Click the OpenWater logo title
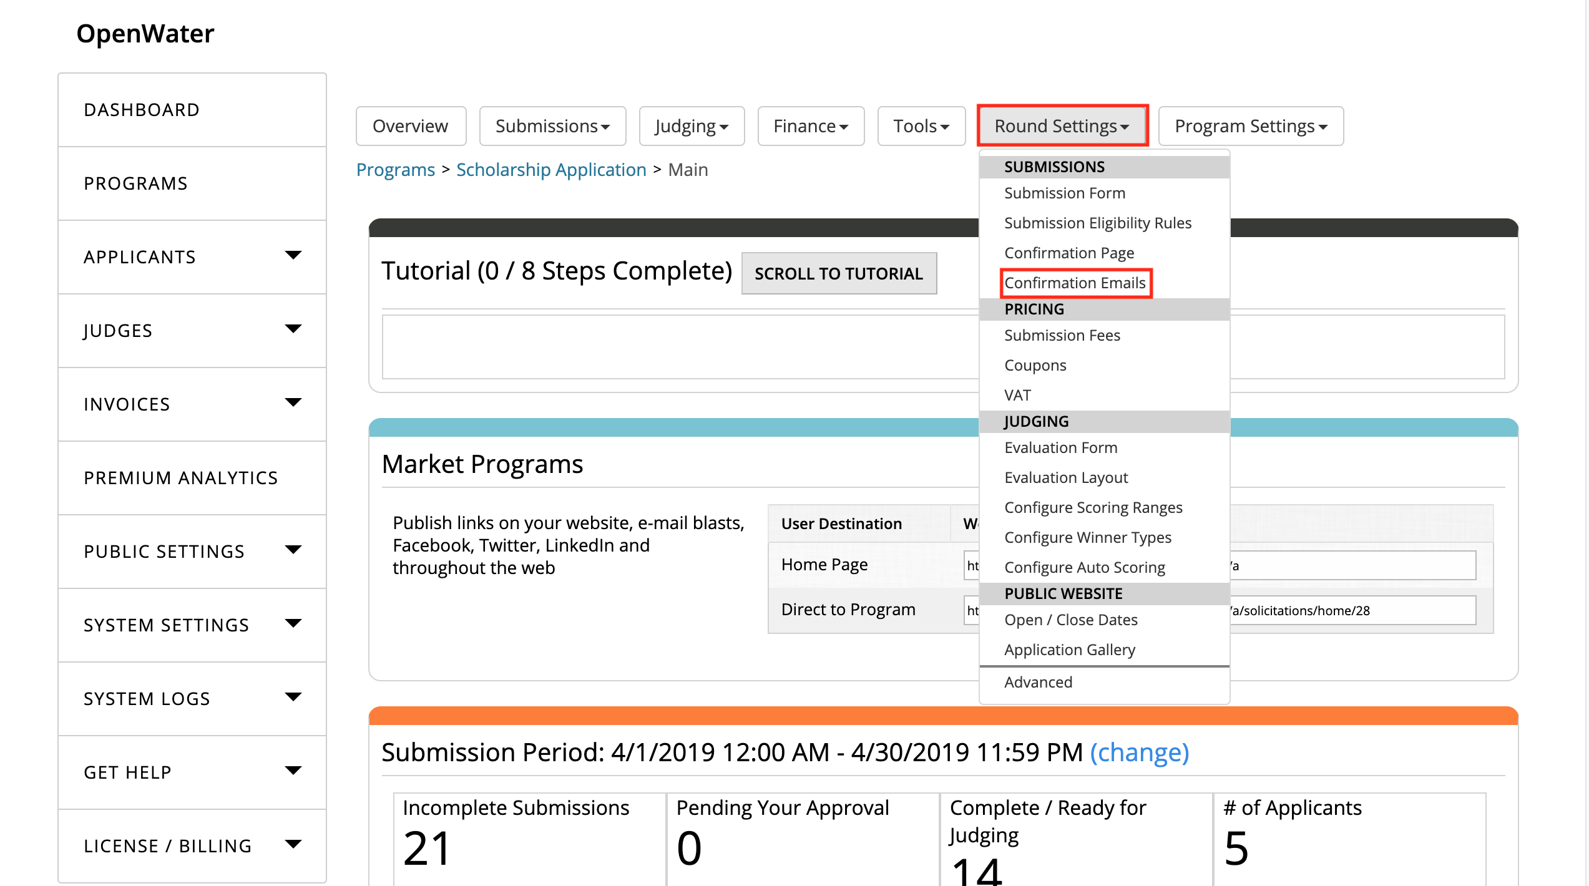The image size is (1589, 886). pos(145,34)
